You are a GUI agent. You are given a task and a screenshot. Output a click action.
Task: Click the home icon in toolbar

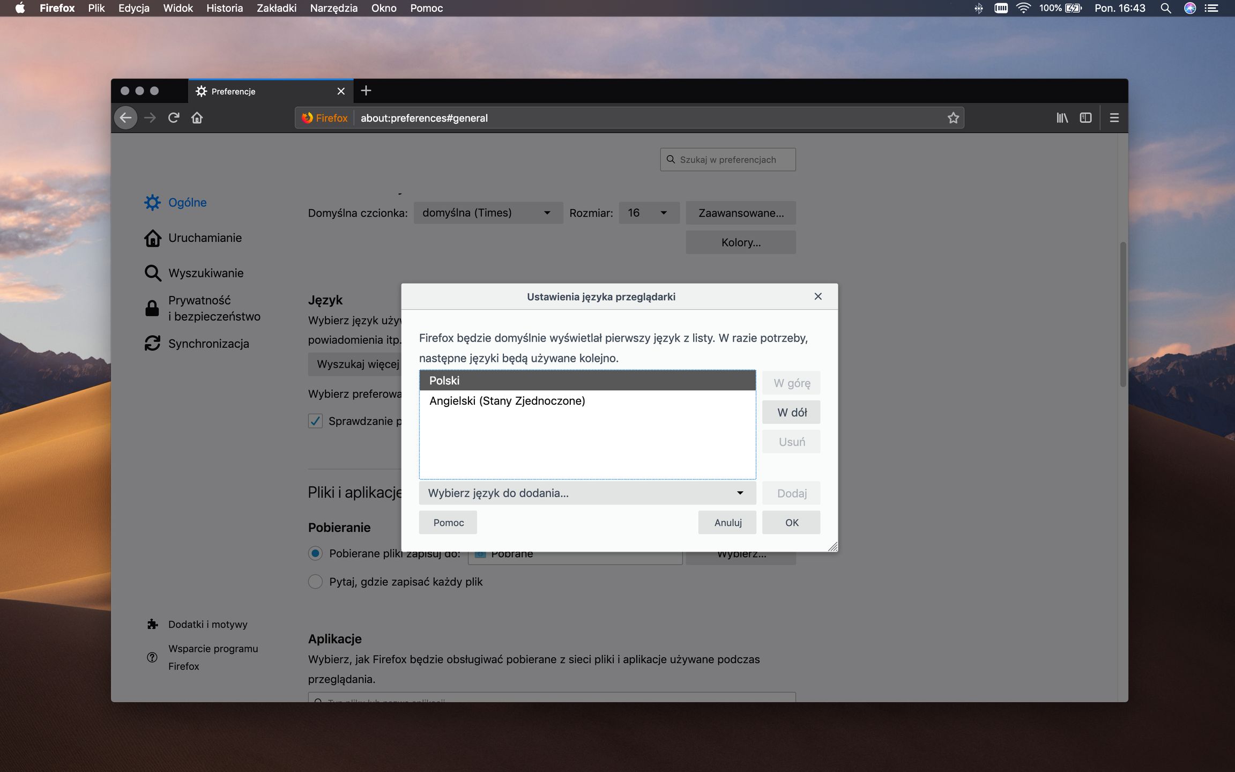pos(197,118)
